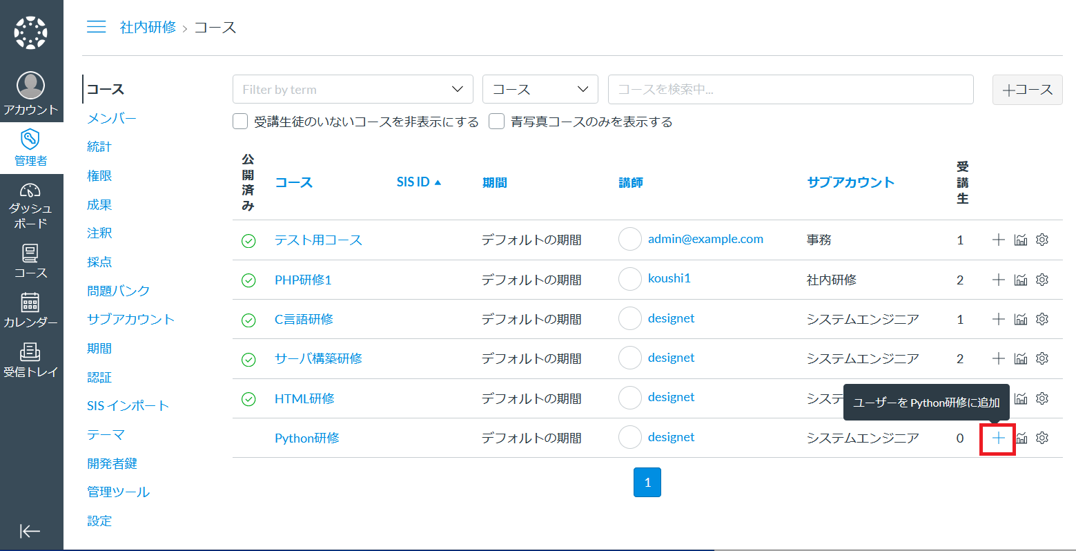1076x551 pixels.
Task: View statistics icon for C言語研修
Action: click(1021, 319)
